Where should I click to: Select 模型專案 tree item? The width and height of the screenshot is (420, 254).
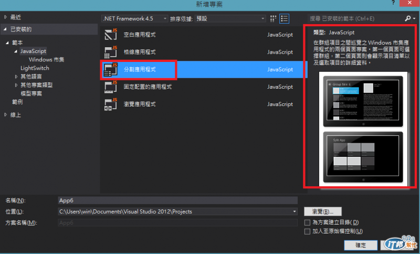(x=31, y=93)
